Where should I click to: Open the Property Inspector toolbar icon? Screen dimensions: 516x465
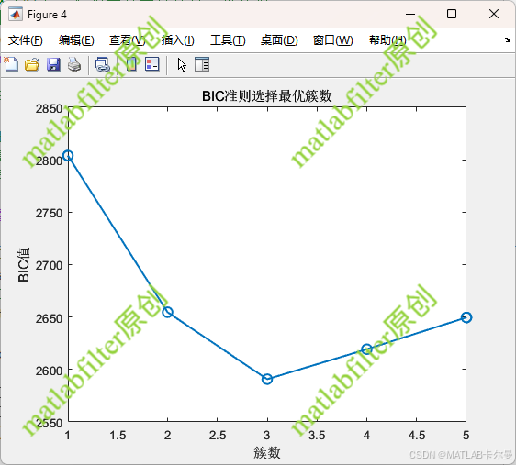pos(202,64)
